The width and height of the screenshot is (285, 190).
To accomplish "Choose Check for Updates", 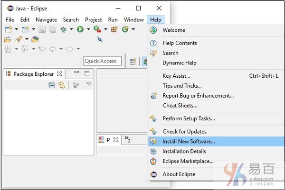I will point(216,132).
